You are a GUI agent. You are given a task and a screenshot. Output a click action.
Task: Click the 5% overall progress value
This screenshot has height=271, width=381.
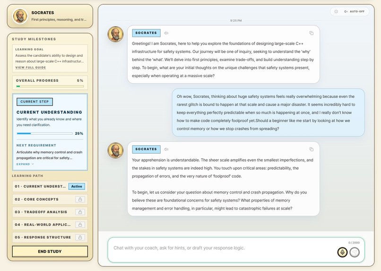(80, 80)
